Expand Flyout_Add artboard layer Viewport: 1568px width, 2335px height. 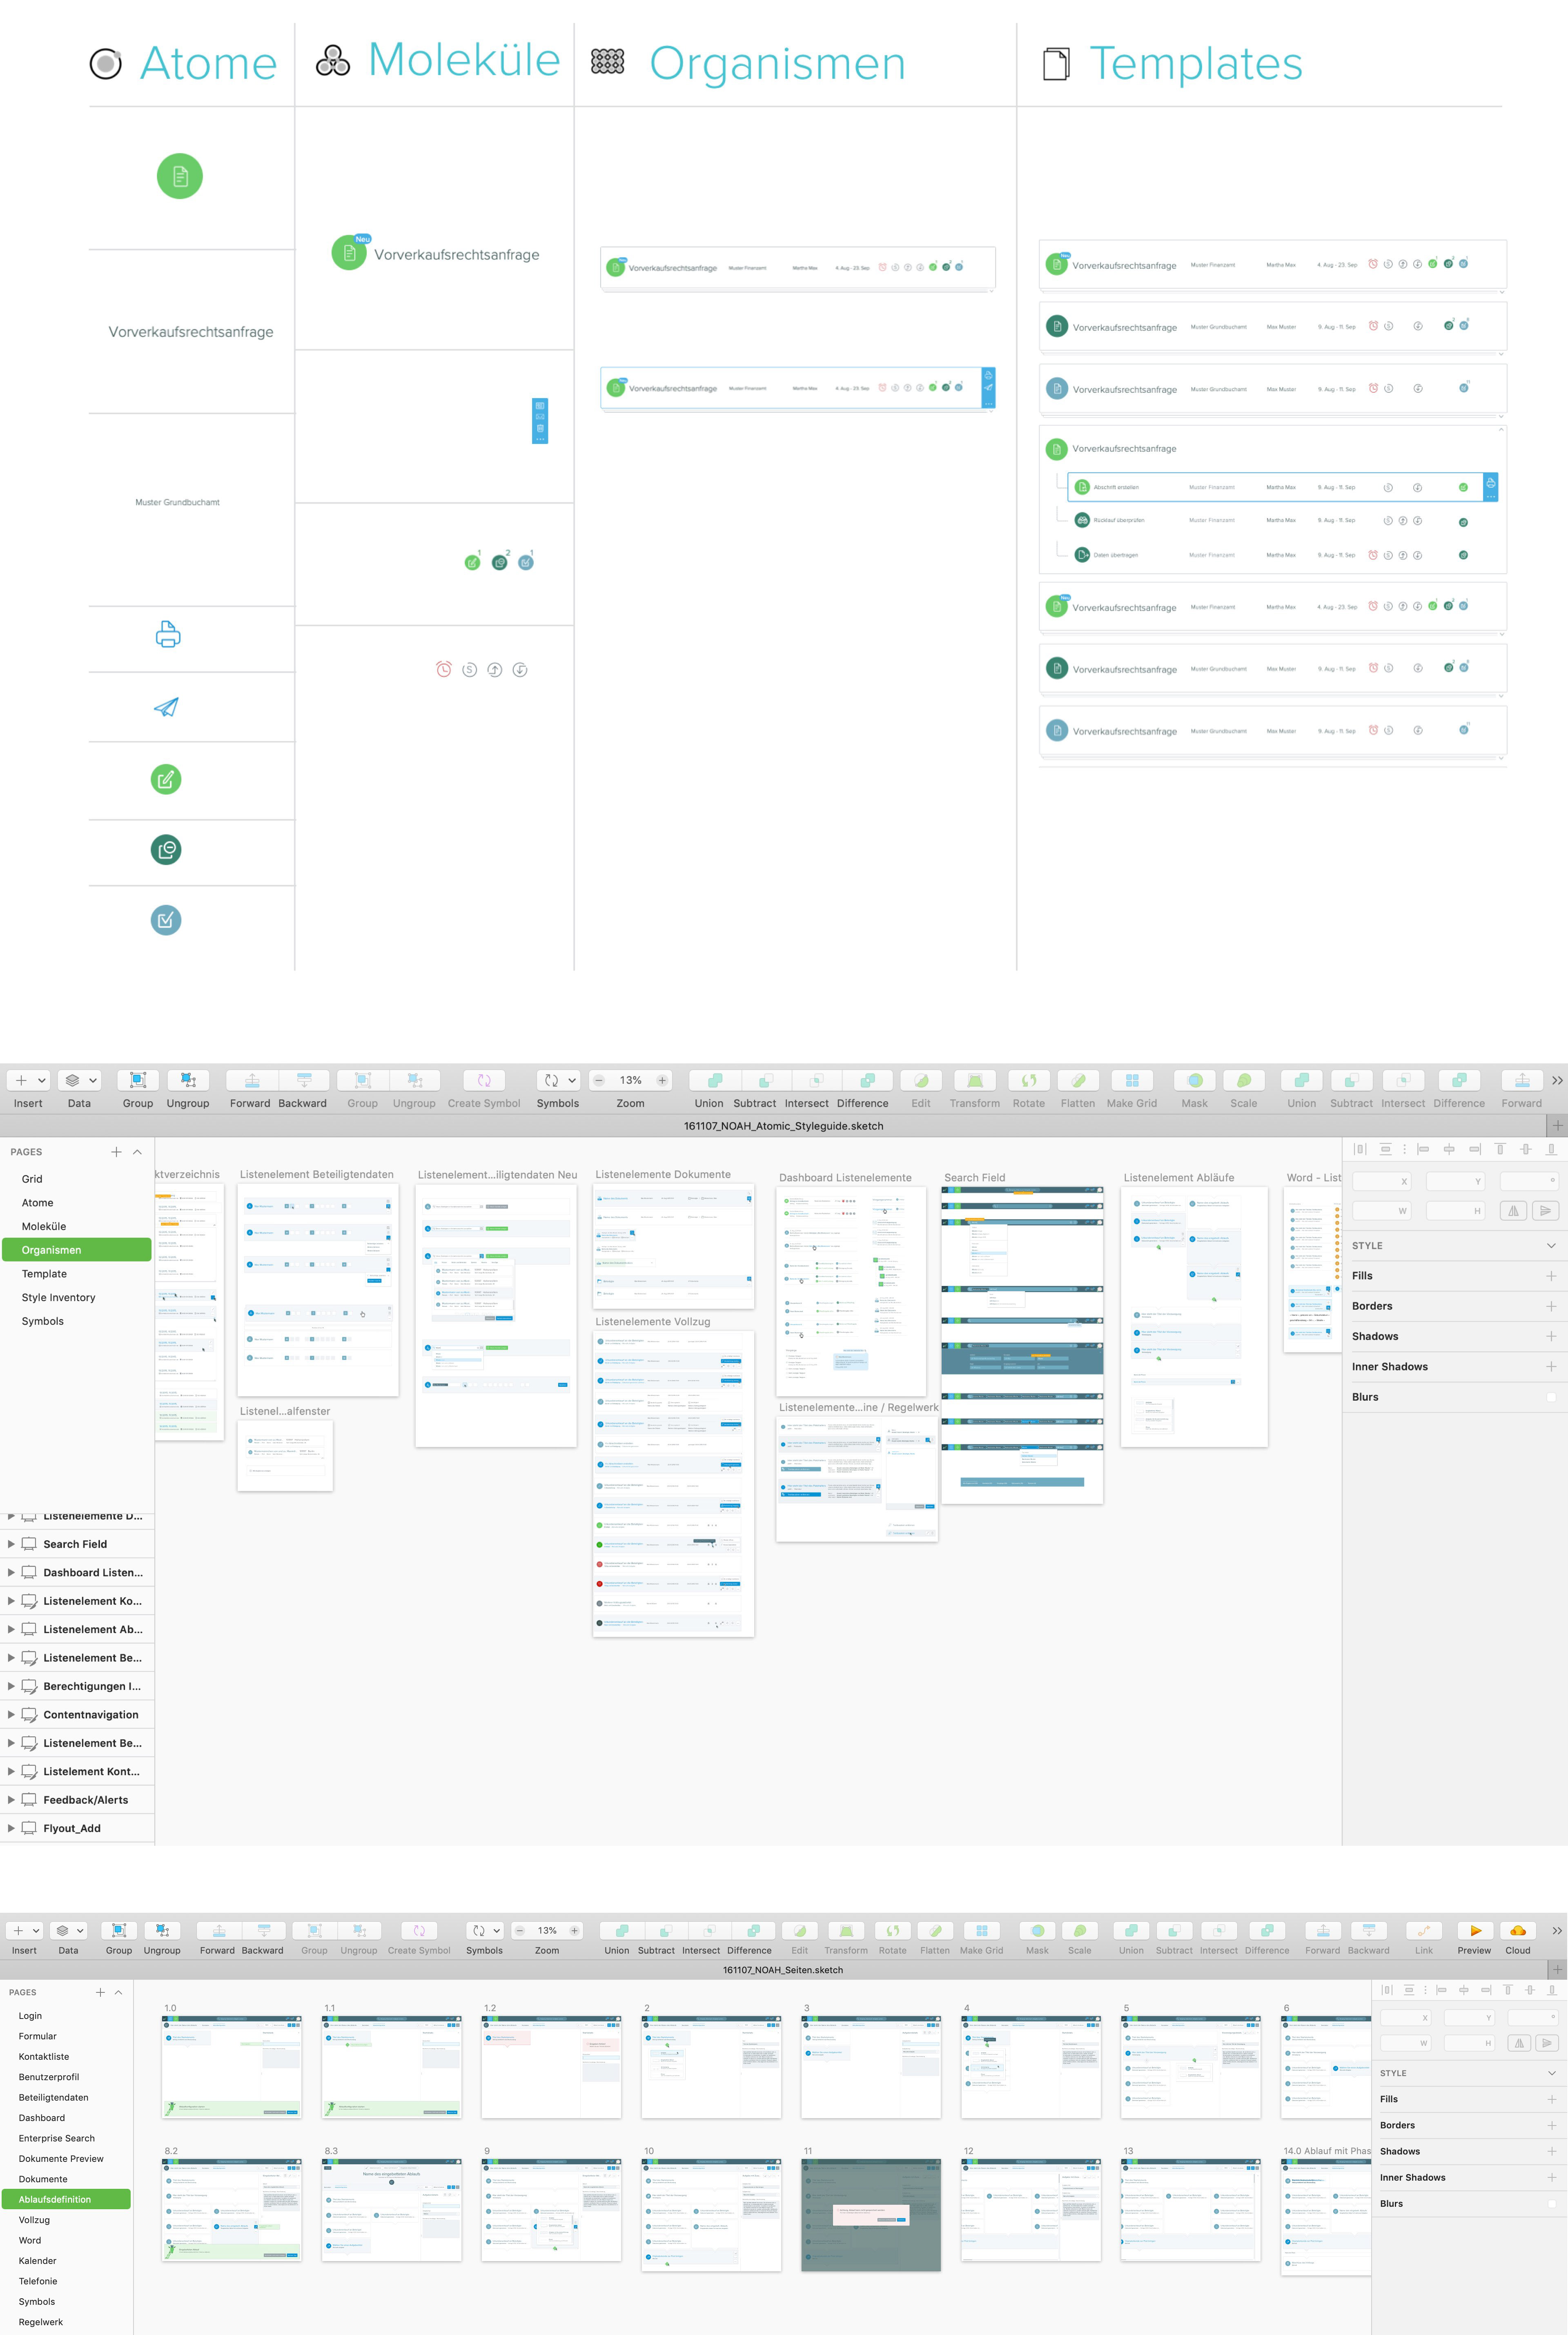coord(11,1828)
